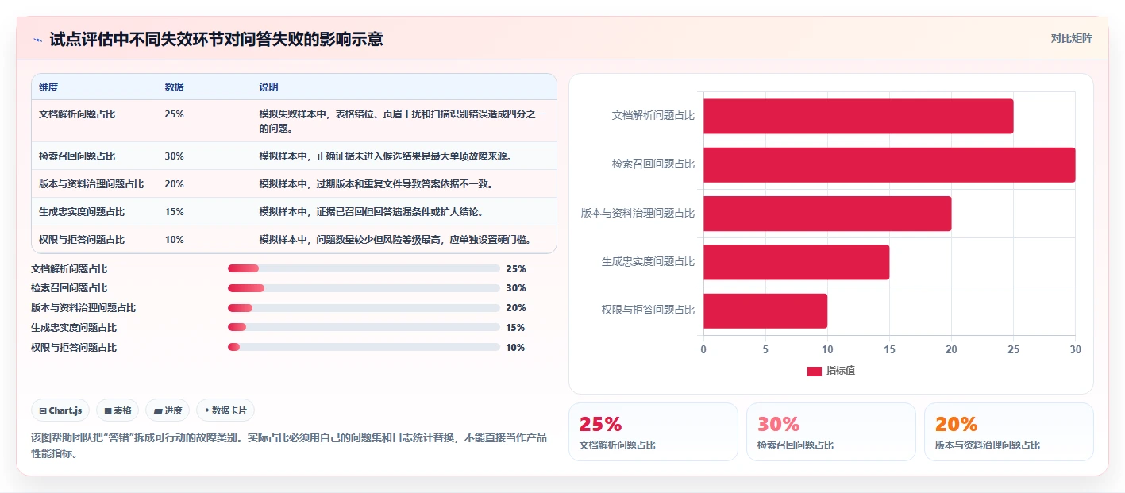Click the 15% cell in the table
1125x493 pixels.
174,212
